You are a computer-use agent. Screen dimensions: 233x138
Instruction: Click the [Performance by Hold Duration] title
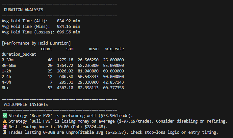[36, 43]
